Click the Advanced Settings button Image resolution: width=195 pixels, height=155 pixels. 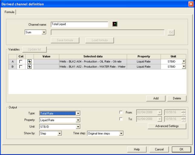pyautogui.click(x=167, y=126)
